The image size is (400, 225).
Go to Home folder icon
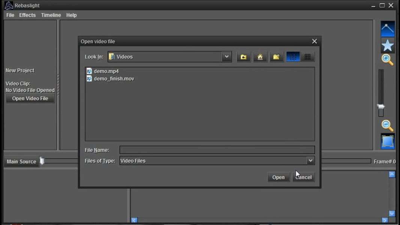[260, 57]
